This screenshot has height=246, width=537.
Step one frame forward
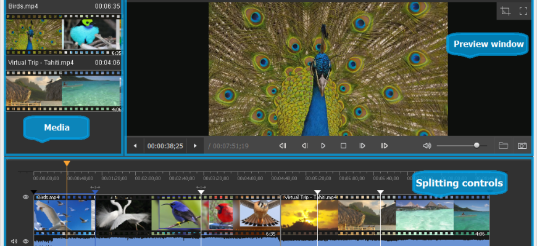[362, 146]
